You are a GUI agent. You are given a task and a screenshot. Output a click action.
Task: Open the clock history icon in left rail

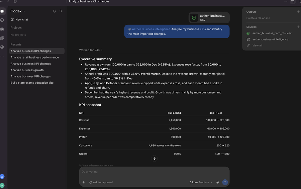pyautogui.click(x=2, y=20)
